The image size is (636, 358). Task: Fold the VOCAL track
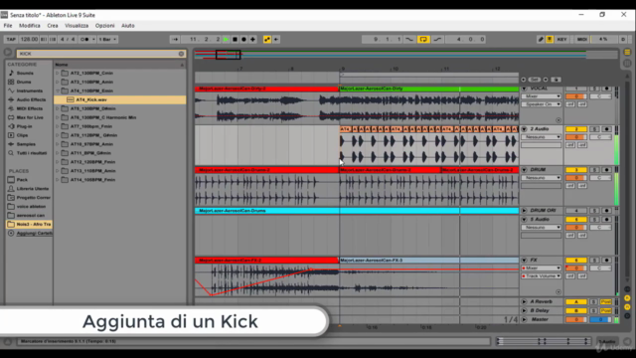point(524,89)
